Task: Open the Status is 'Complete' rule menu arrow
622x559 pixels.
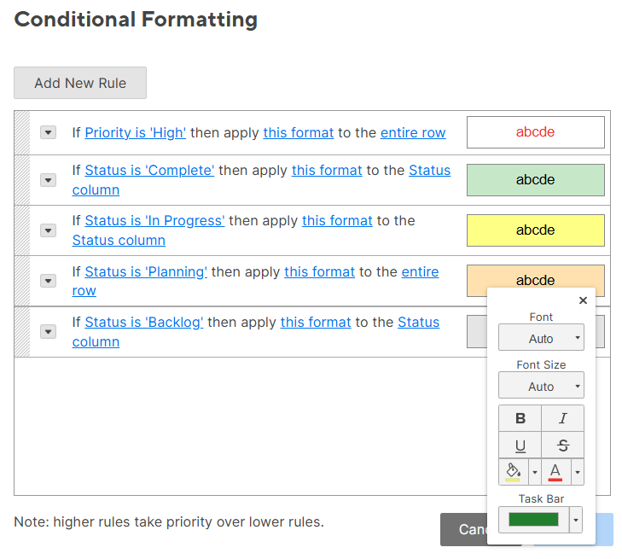Action: pos(49,180)
